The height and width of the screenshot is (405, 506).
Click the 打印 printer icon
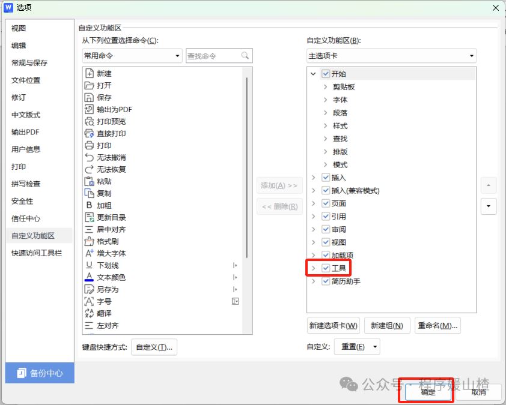(x=89, y=145)
